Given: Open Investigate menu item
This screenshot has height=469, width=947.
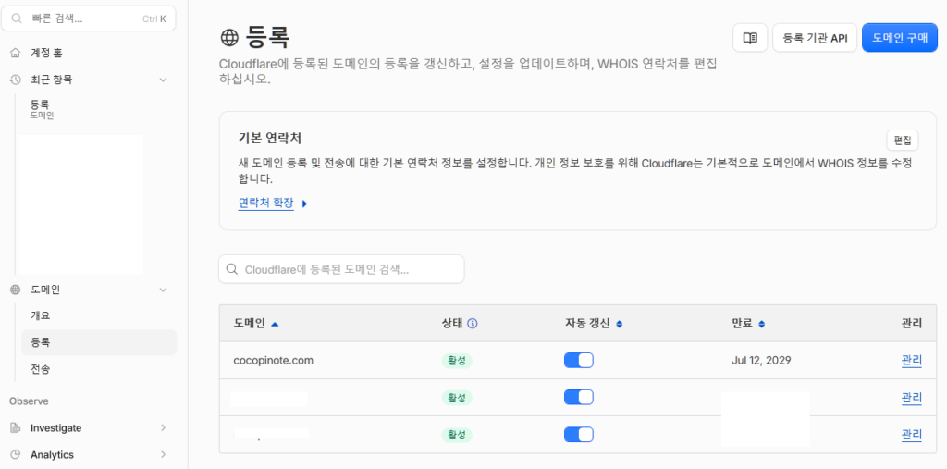Looking at the screenshot, I should tap(56, 428).
